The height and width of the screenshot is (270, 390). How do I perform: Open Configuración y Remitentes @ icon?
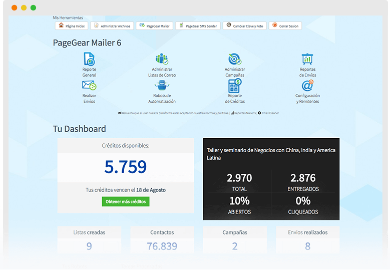(x=307, y=85)
